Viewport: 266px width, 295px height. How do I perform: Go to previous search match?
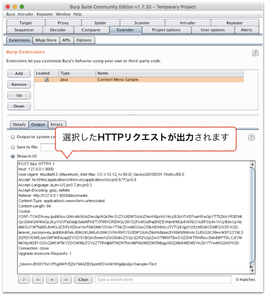click(38, 279)
